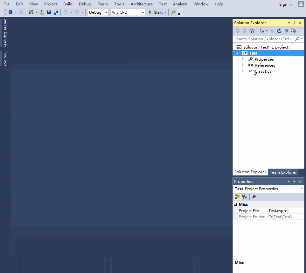Viewport: 306px width, 273px height.
Task: Click the search magnifier icon in Solution Explorer
Action: coord(297,39)
